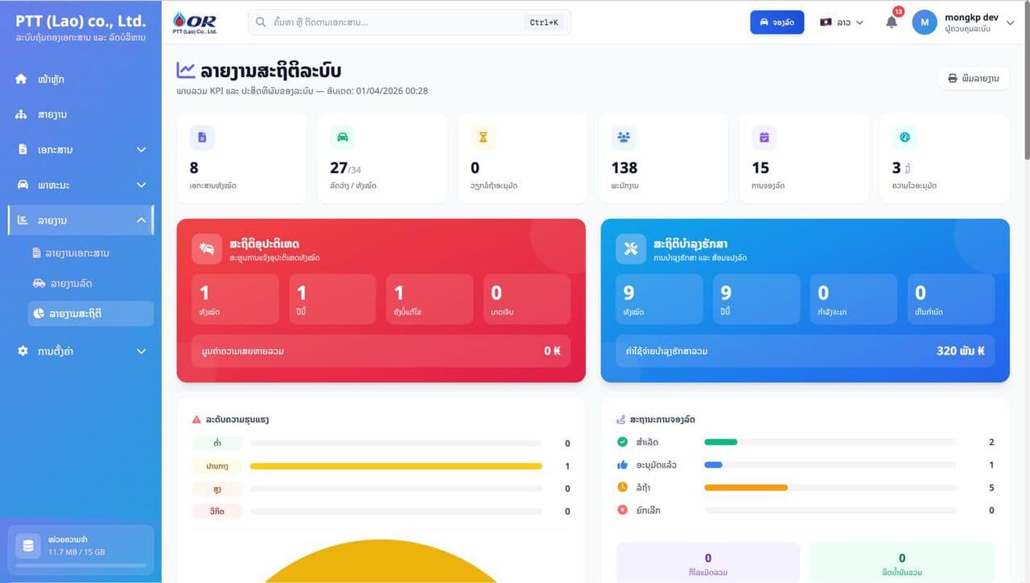Click the '11.7 MB / 15 GB' storage text
Screen dimensions: 1030x583
[x=76, y=552]
